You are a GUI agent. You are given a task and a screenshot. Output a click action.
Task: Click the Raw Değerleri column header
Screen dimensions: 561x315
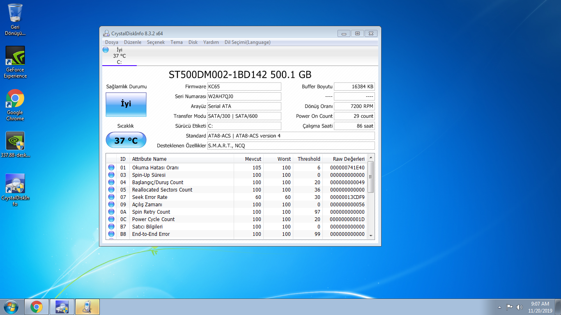(x=345, y=159)
